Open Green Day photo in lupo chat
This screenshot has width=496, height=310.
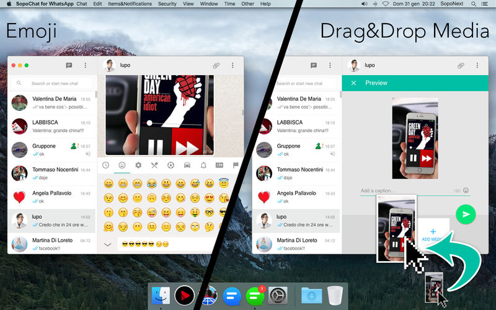(x=159, y=115)
